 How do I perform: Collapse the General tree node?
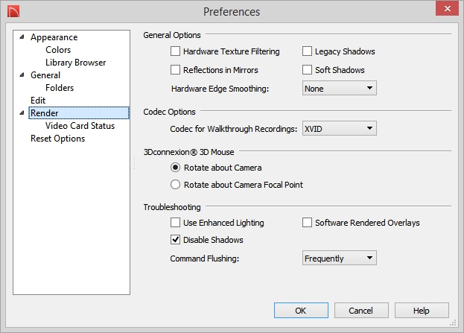point(22,75)
